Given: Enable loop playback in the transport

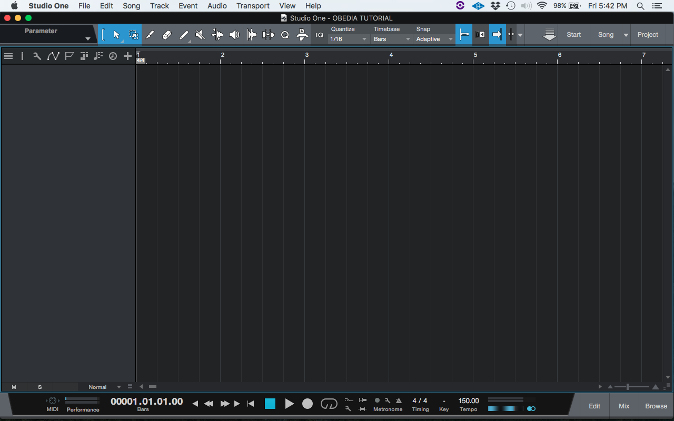Looking at the screenshot, I should tap(329, 404).
